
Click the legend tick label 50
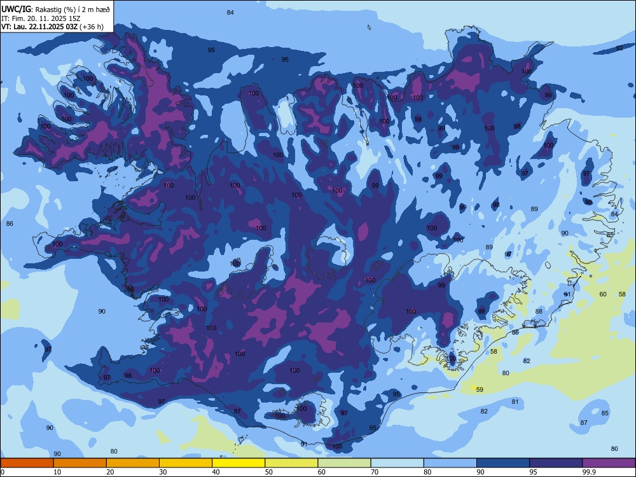click(x=269, y=472)
